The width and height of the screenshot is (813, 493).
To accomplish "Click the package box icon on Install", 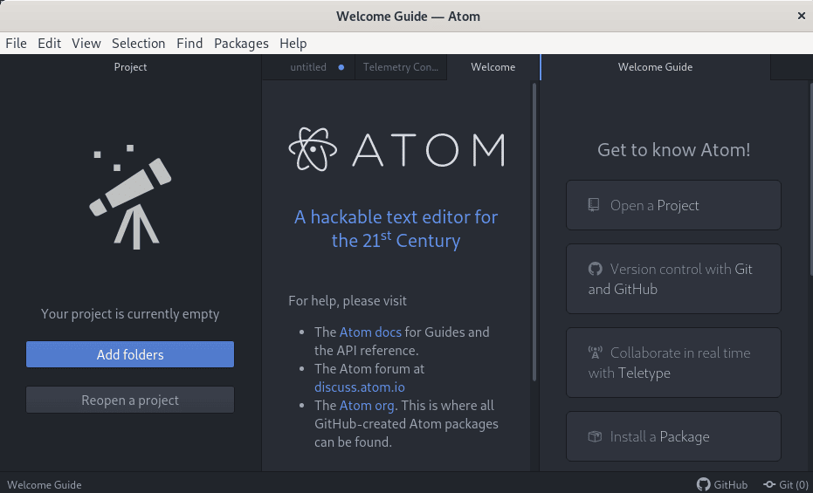I will [x=595, y=436].
